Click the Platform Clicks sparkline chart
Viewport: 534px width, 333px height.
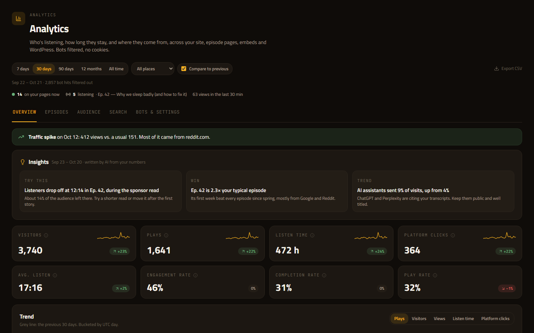pos(500,236)
